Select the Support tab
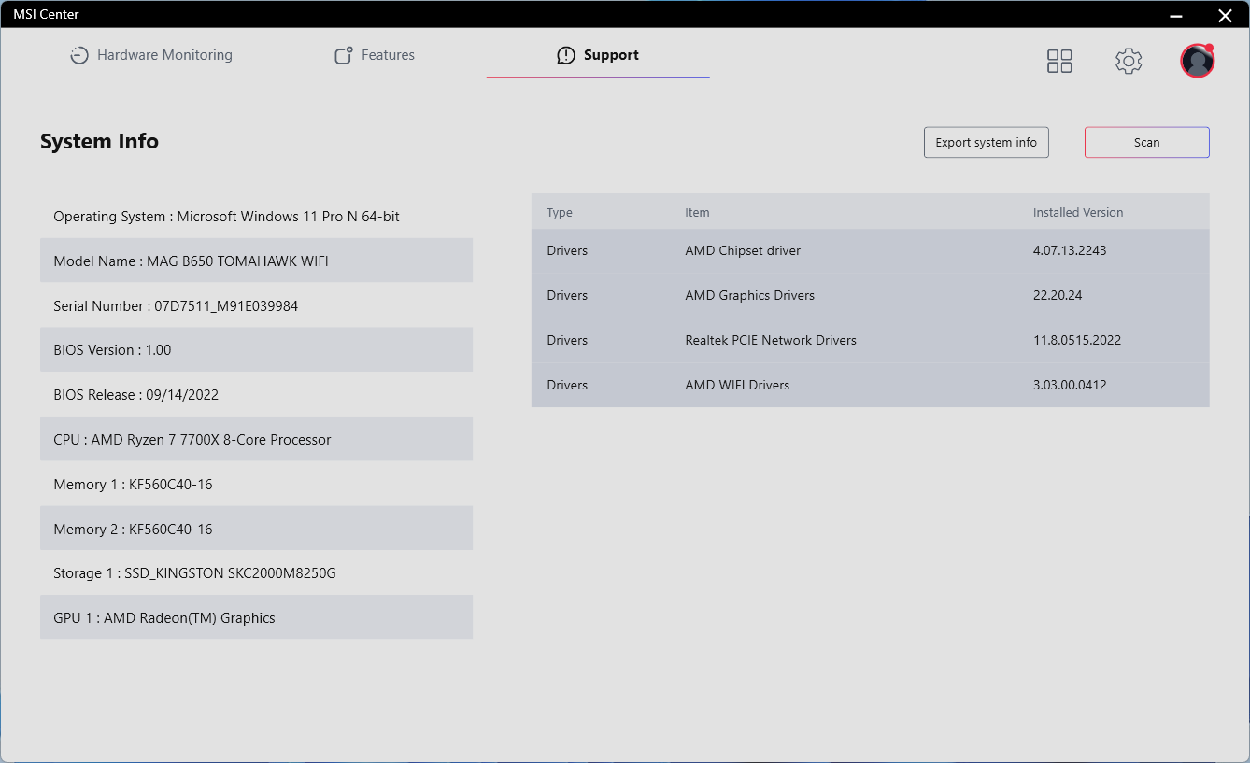 point(611,56)
